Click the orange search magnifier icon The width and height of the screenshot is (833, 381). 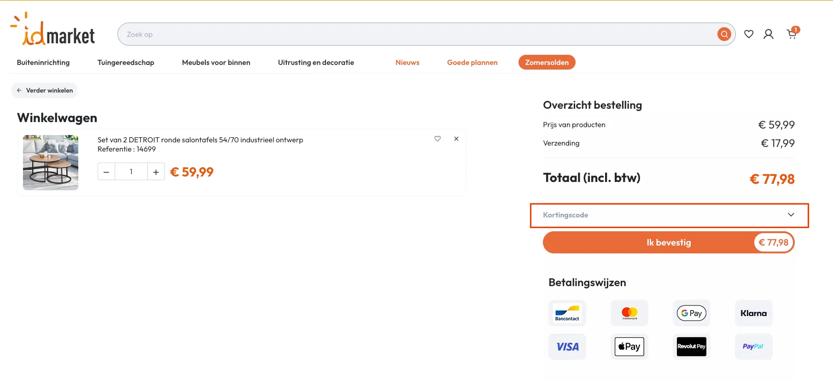pyautogui.click(x=724, y=34)
